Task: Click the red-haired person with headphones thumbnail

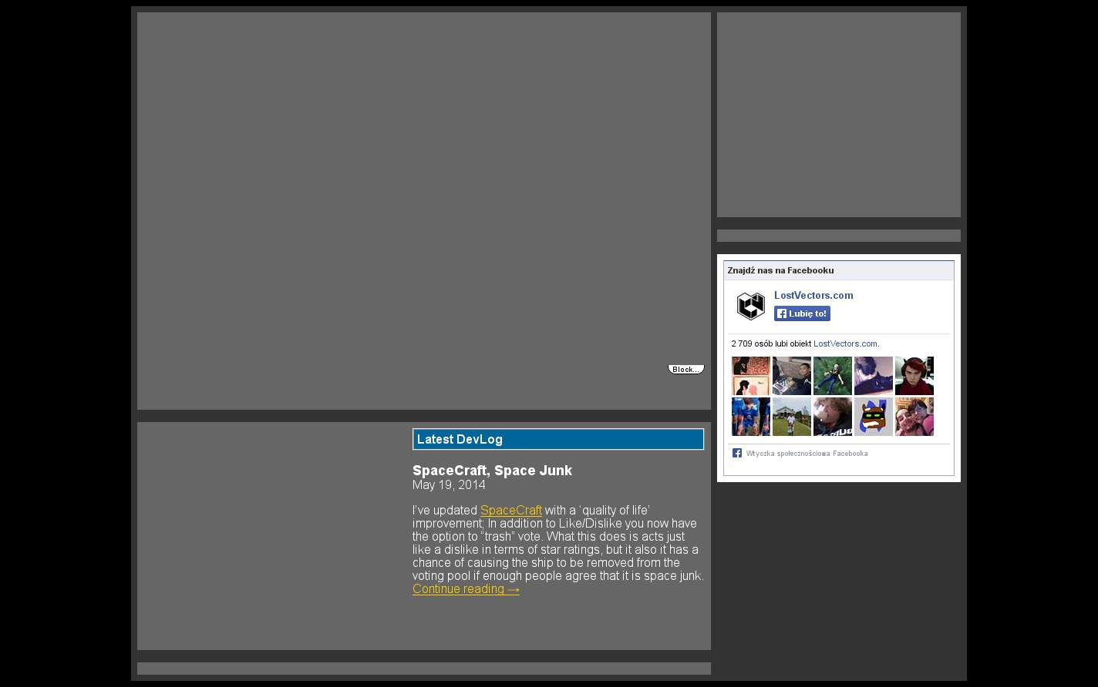Action: pos(914,376)
